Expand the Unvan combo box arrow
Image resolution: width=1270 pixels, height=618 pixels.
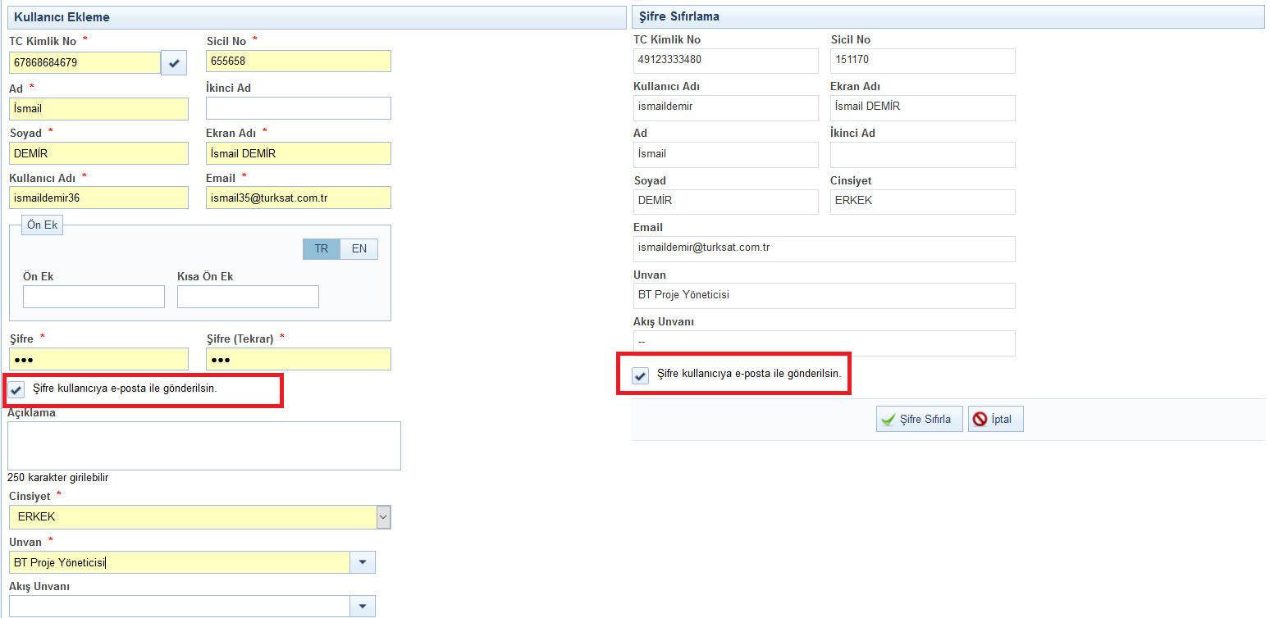pyautogui.click(x=362, y=562)
